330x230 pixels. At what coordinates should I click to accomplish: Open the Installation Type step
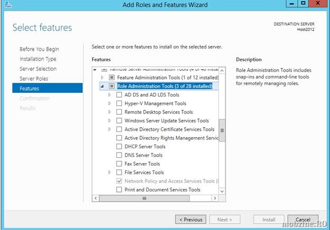point(38,59)
